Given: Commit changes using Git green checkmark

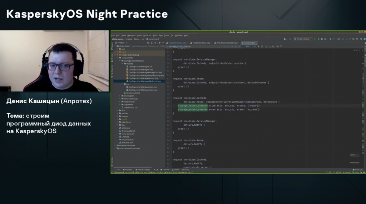Looking at the screenshot, I should (x=346, y=39).
